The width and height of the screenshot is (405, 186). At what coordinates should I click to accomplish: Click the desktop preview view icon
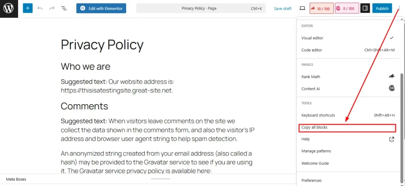[302, 8]
